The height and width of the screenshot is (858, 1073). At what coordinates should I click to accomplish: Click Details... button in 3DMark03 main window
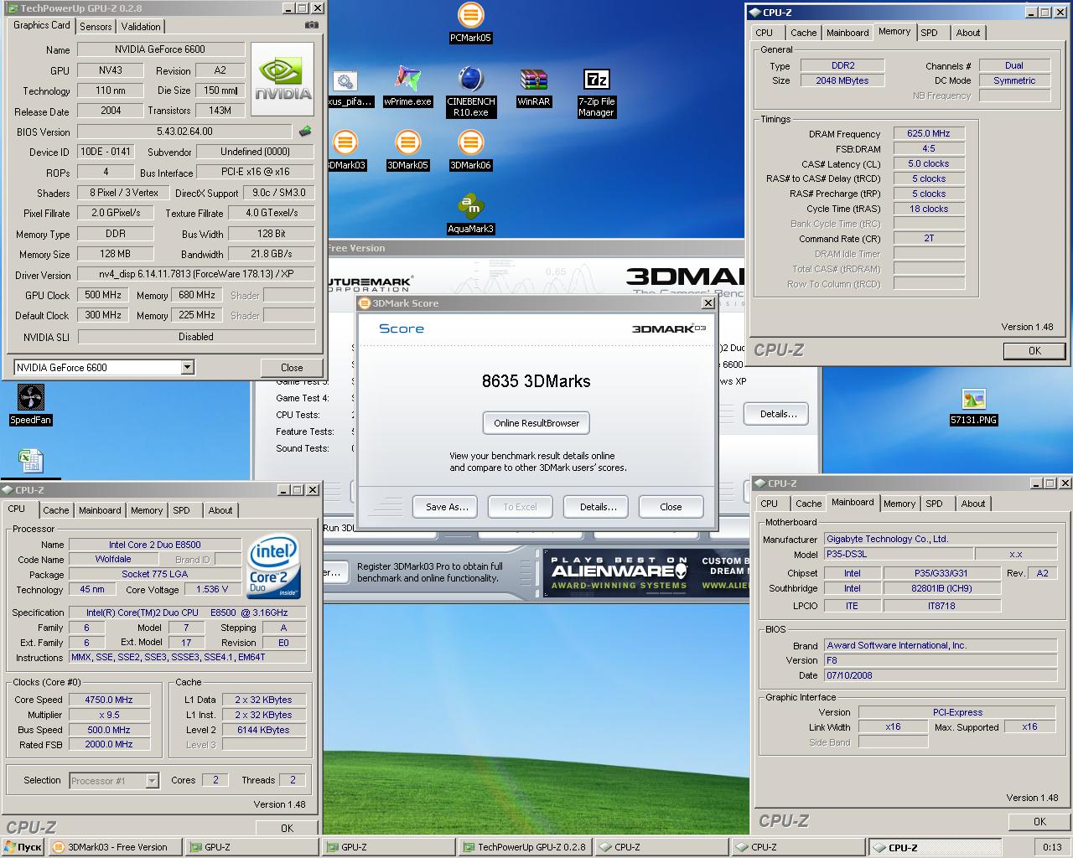(778, 414)
